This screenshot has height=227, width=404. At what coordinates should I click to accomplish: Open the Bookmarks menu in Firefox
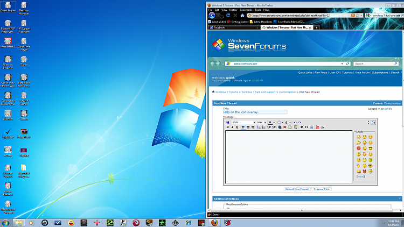click(x=246, y=10)
